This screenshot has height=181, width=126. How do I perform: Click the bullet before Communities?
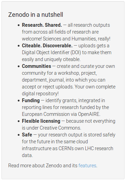(x=19, y=67)
